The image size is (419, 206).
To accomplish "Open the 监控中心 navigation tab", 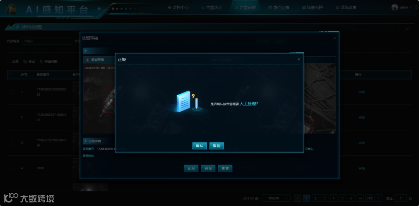I will (178, 7).
